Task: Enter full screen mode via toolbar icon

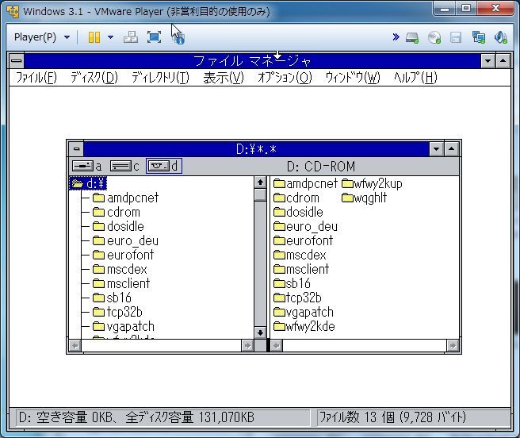Action: click(155, 36)
